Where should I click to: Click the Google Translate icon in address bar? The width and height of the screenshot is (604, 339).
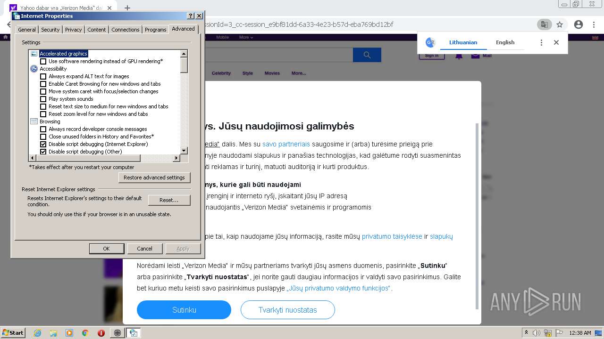(x=544, y=24)
